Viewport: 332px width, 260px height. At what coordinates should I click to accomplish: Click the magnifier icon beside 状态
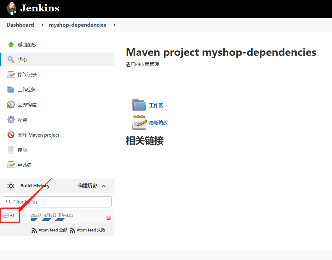[11, 59]
